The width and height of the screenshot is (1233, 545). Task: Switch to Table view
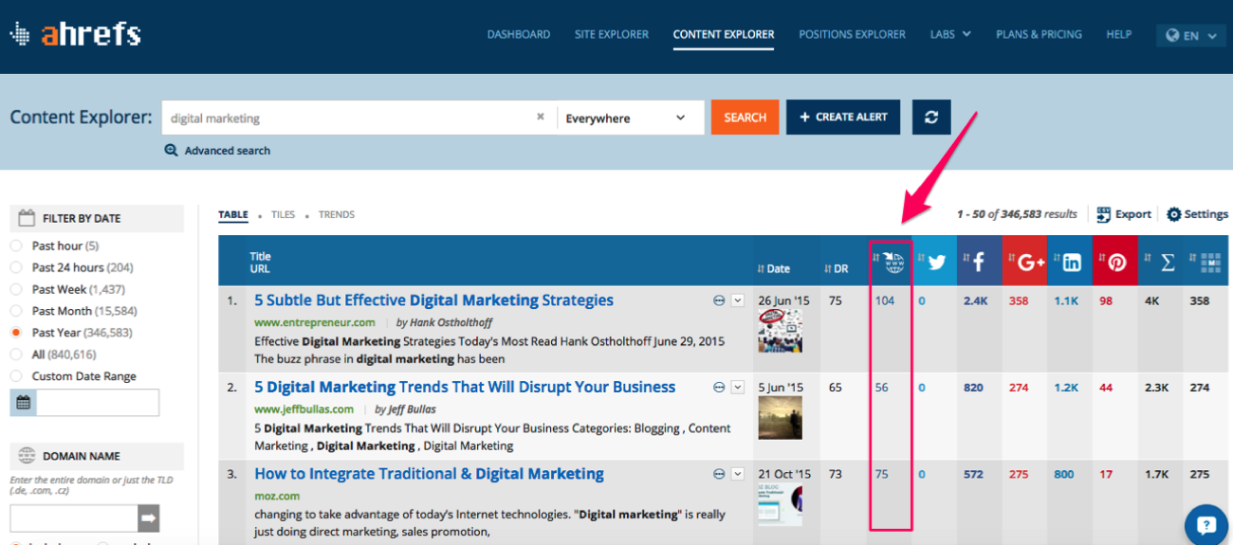pyautogui.click(x=233, y=214)
